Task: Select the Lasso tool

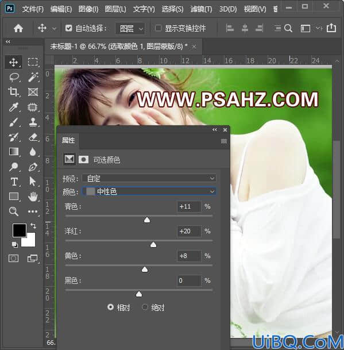Action: tap(14, 77)
